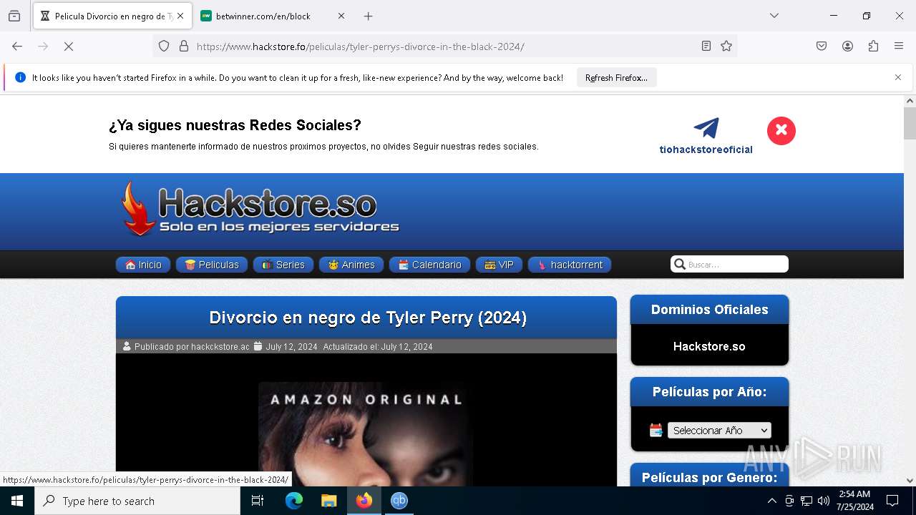Open the Telegram tiohackstoreoficial icon
Screen dimensions: 916x515
coord(706,129)
